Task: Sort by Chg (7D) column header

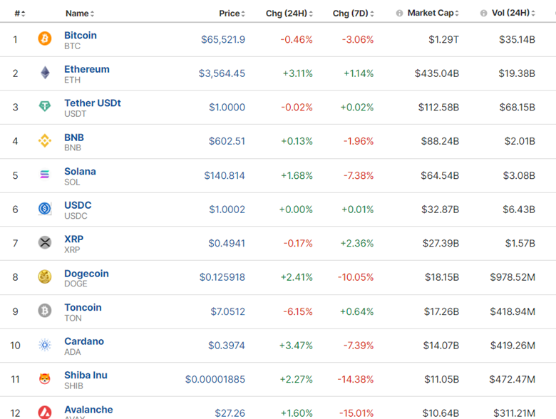Action: coord(353,14)
